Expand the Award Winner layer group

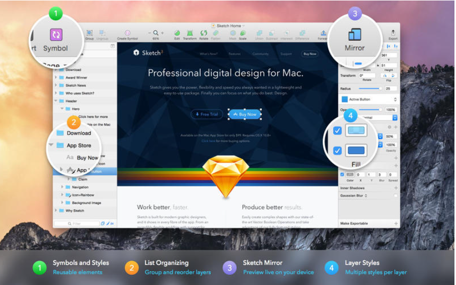56,77
